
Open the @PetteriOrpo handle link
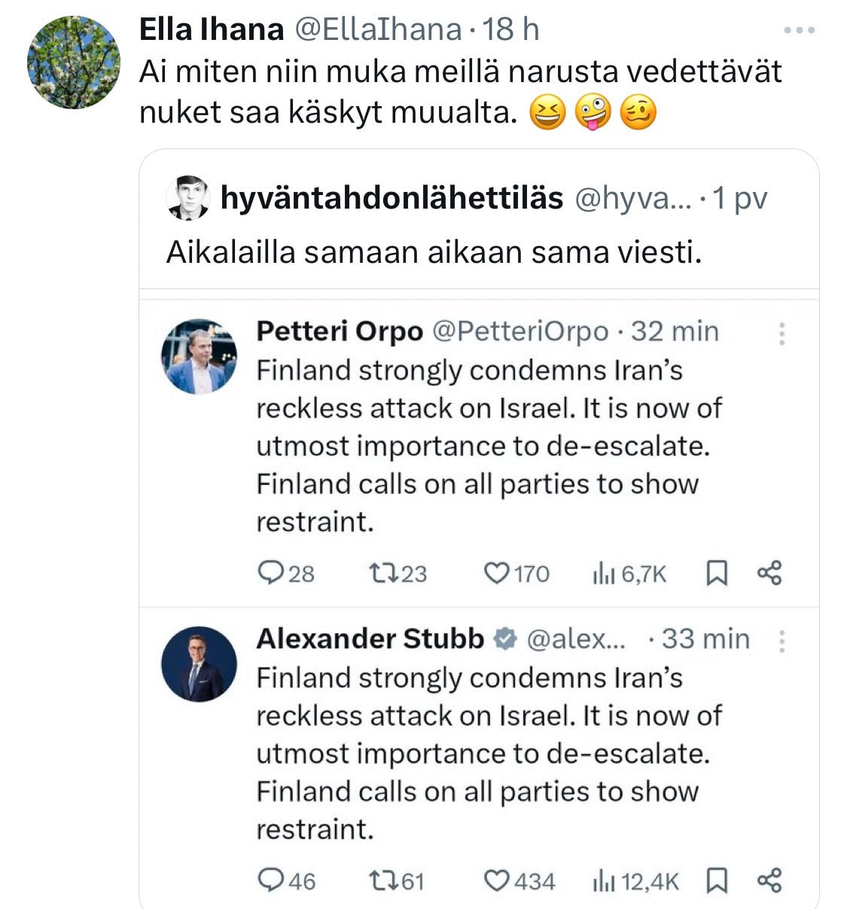pyautogui.click(x=519, y=331)
